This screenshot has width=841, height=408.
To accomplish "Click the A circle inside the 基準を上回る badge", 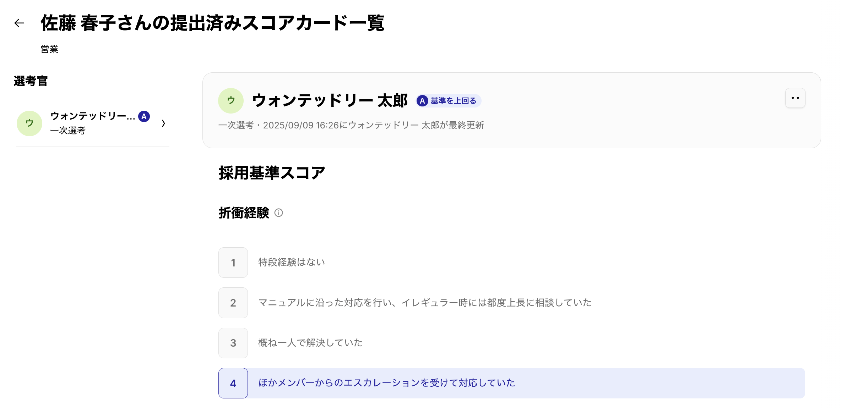I will point(422,101).
